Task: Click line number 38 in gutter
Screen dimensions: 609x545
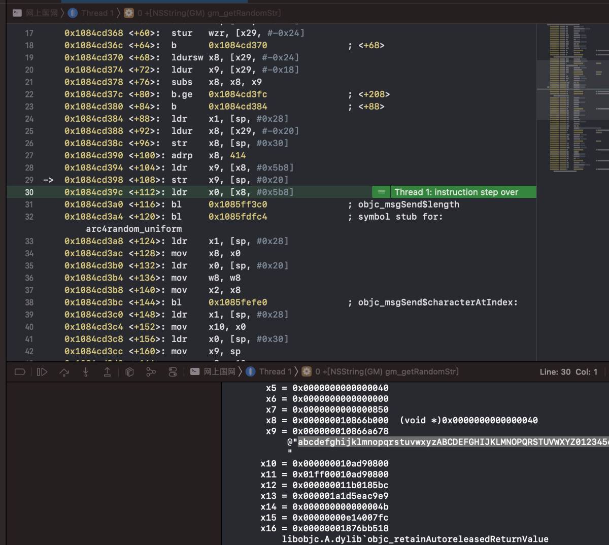Action: pyautogui.click(x=29, y=302)
